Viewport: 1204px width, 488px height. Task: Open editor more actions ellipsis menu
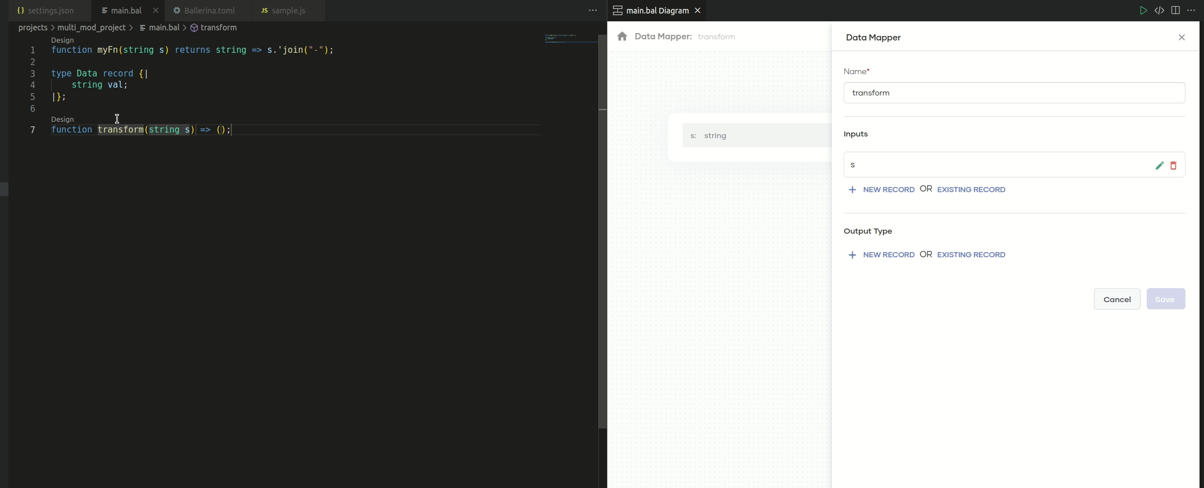click(593, 11)
